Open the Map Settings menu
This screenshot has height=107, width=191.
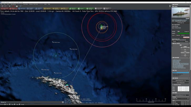click(x=13, y=4)
